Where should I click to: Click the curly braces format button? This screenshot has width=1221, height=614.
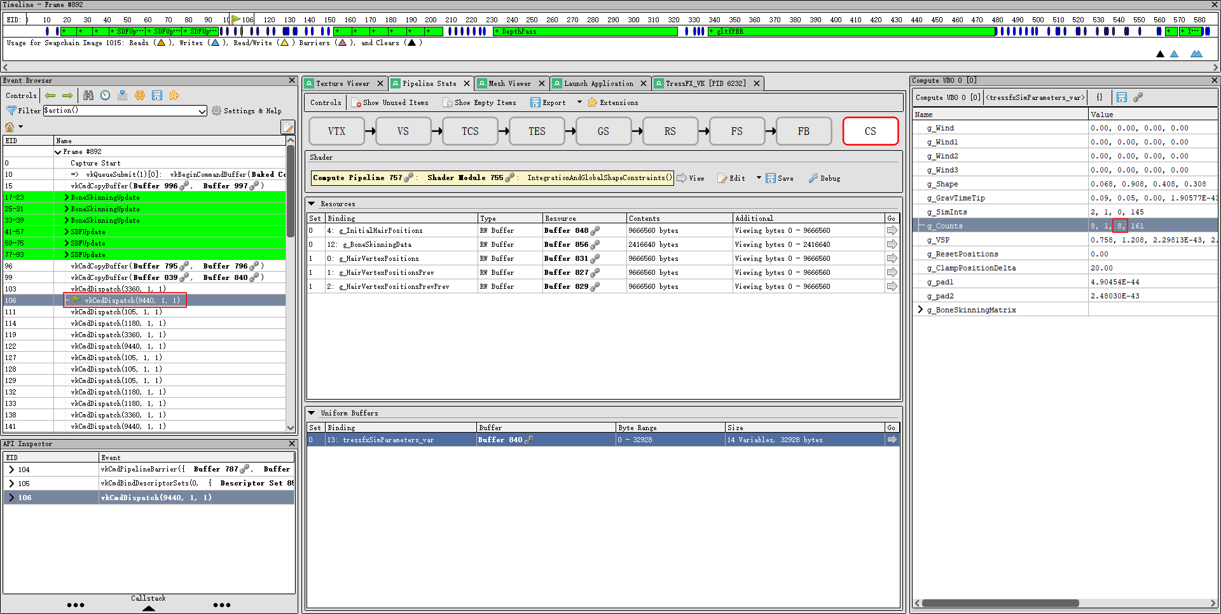tap(1100, 97)
